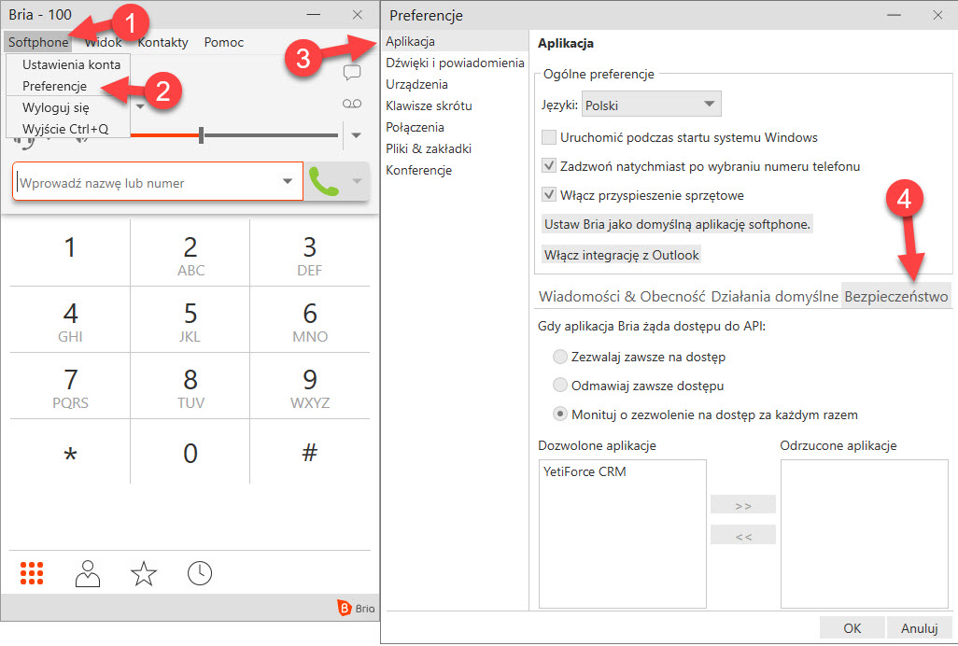Open the Widok menu
958x646 pixels.
104,42
